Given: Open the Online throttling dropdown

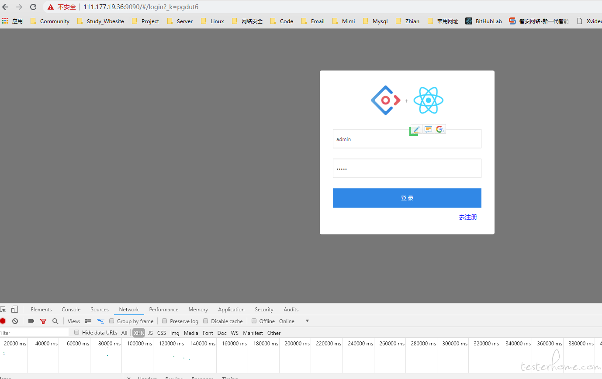Looking at the screenshot, I should tap(294, 321).
